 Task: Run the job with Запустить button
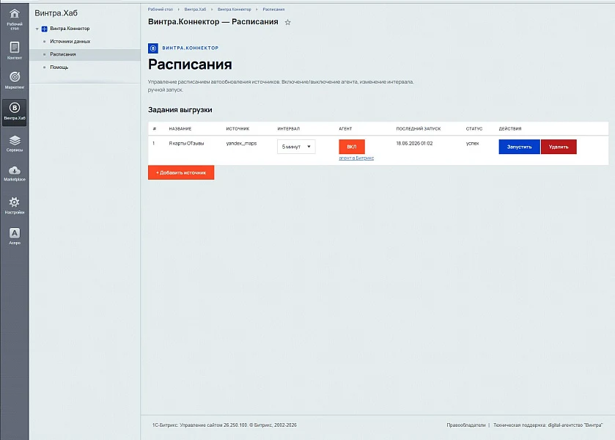519,147
